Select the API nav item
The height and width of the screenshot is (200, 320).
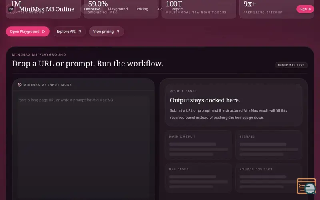click(160, 9)
